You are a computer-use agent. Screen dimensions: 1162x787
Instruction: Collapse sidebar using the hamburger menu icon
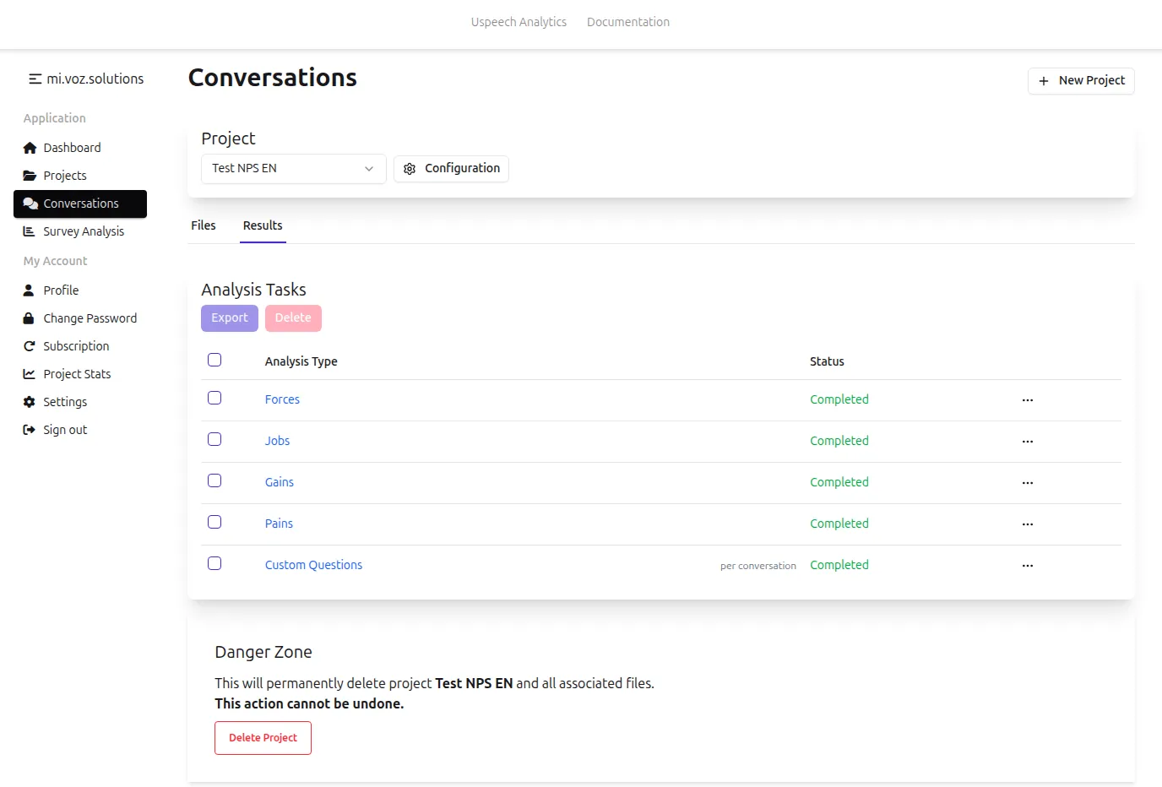[x=35, y=79]
